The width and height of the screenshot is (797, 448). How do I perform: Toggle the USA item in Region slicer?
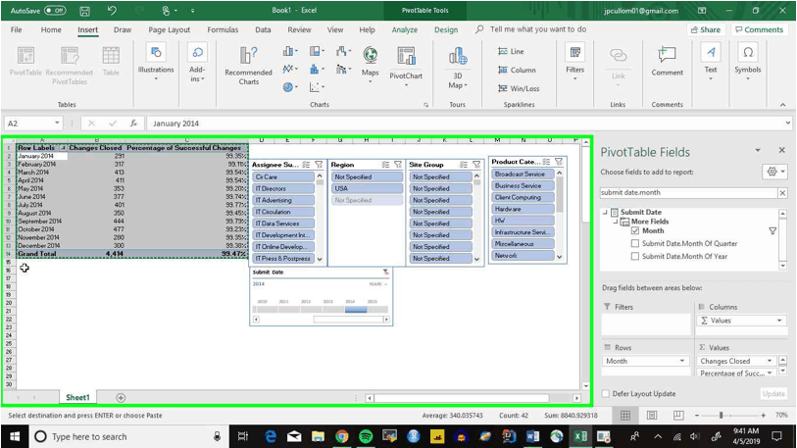[x=367, y=188]
